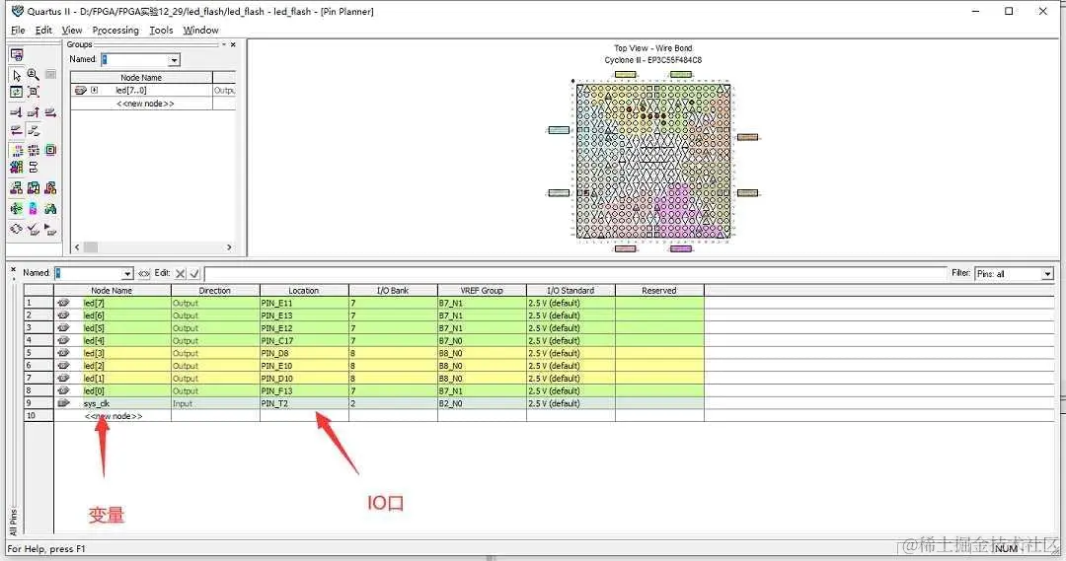Click the Fit in Window icon

coord(34,92)
